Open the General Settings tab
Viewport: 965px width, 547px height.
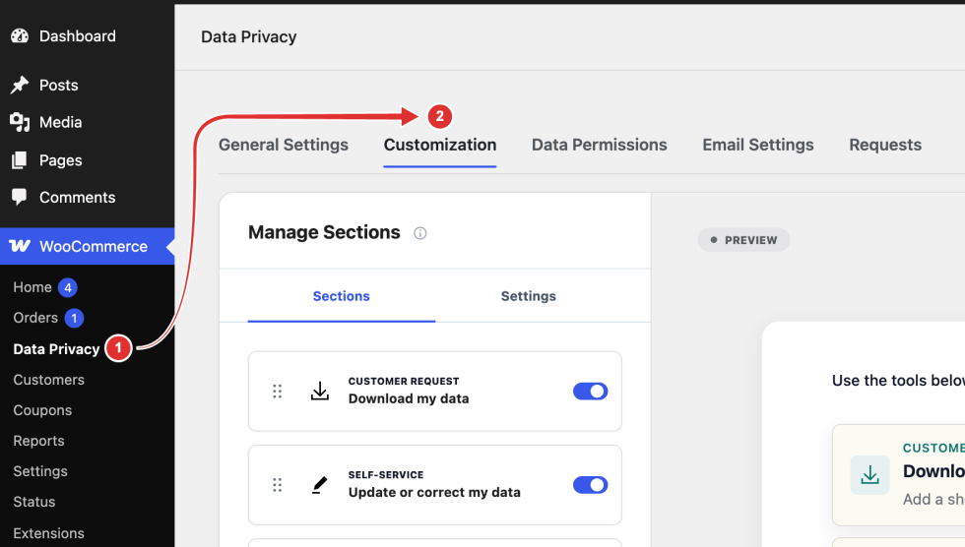tap(284, 145)
